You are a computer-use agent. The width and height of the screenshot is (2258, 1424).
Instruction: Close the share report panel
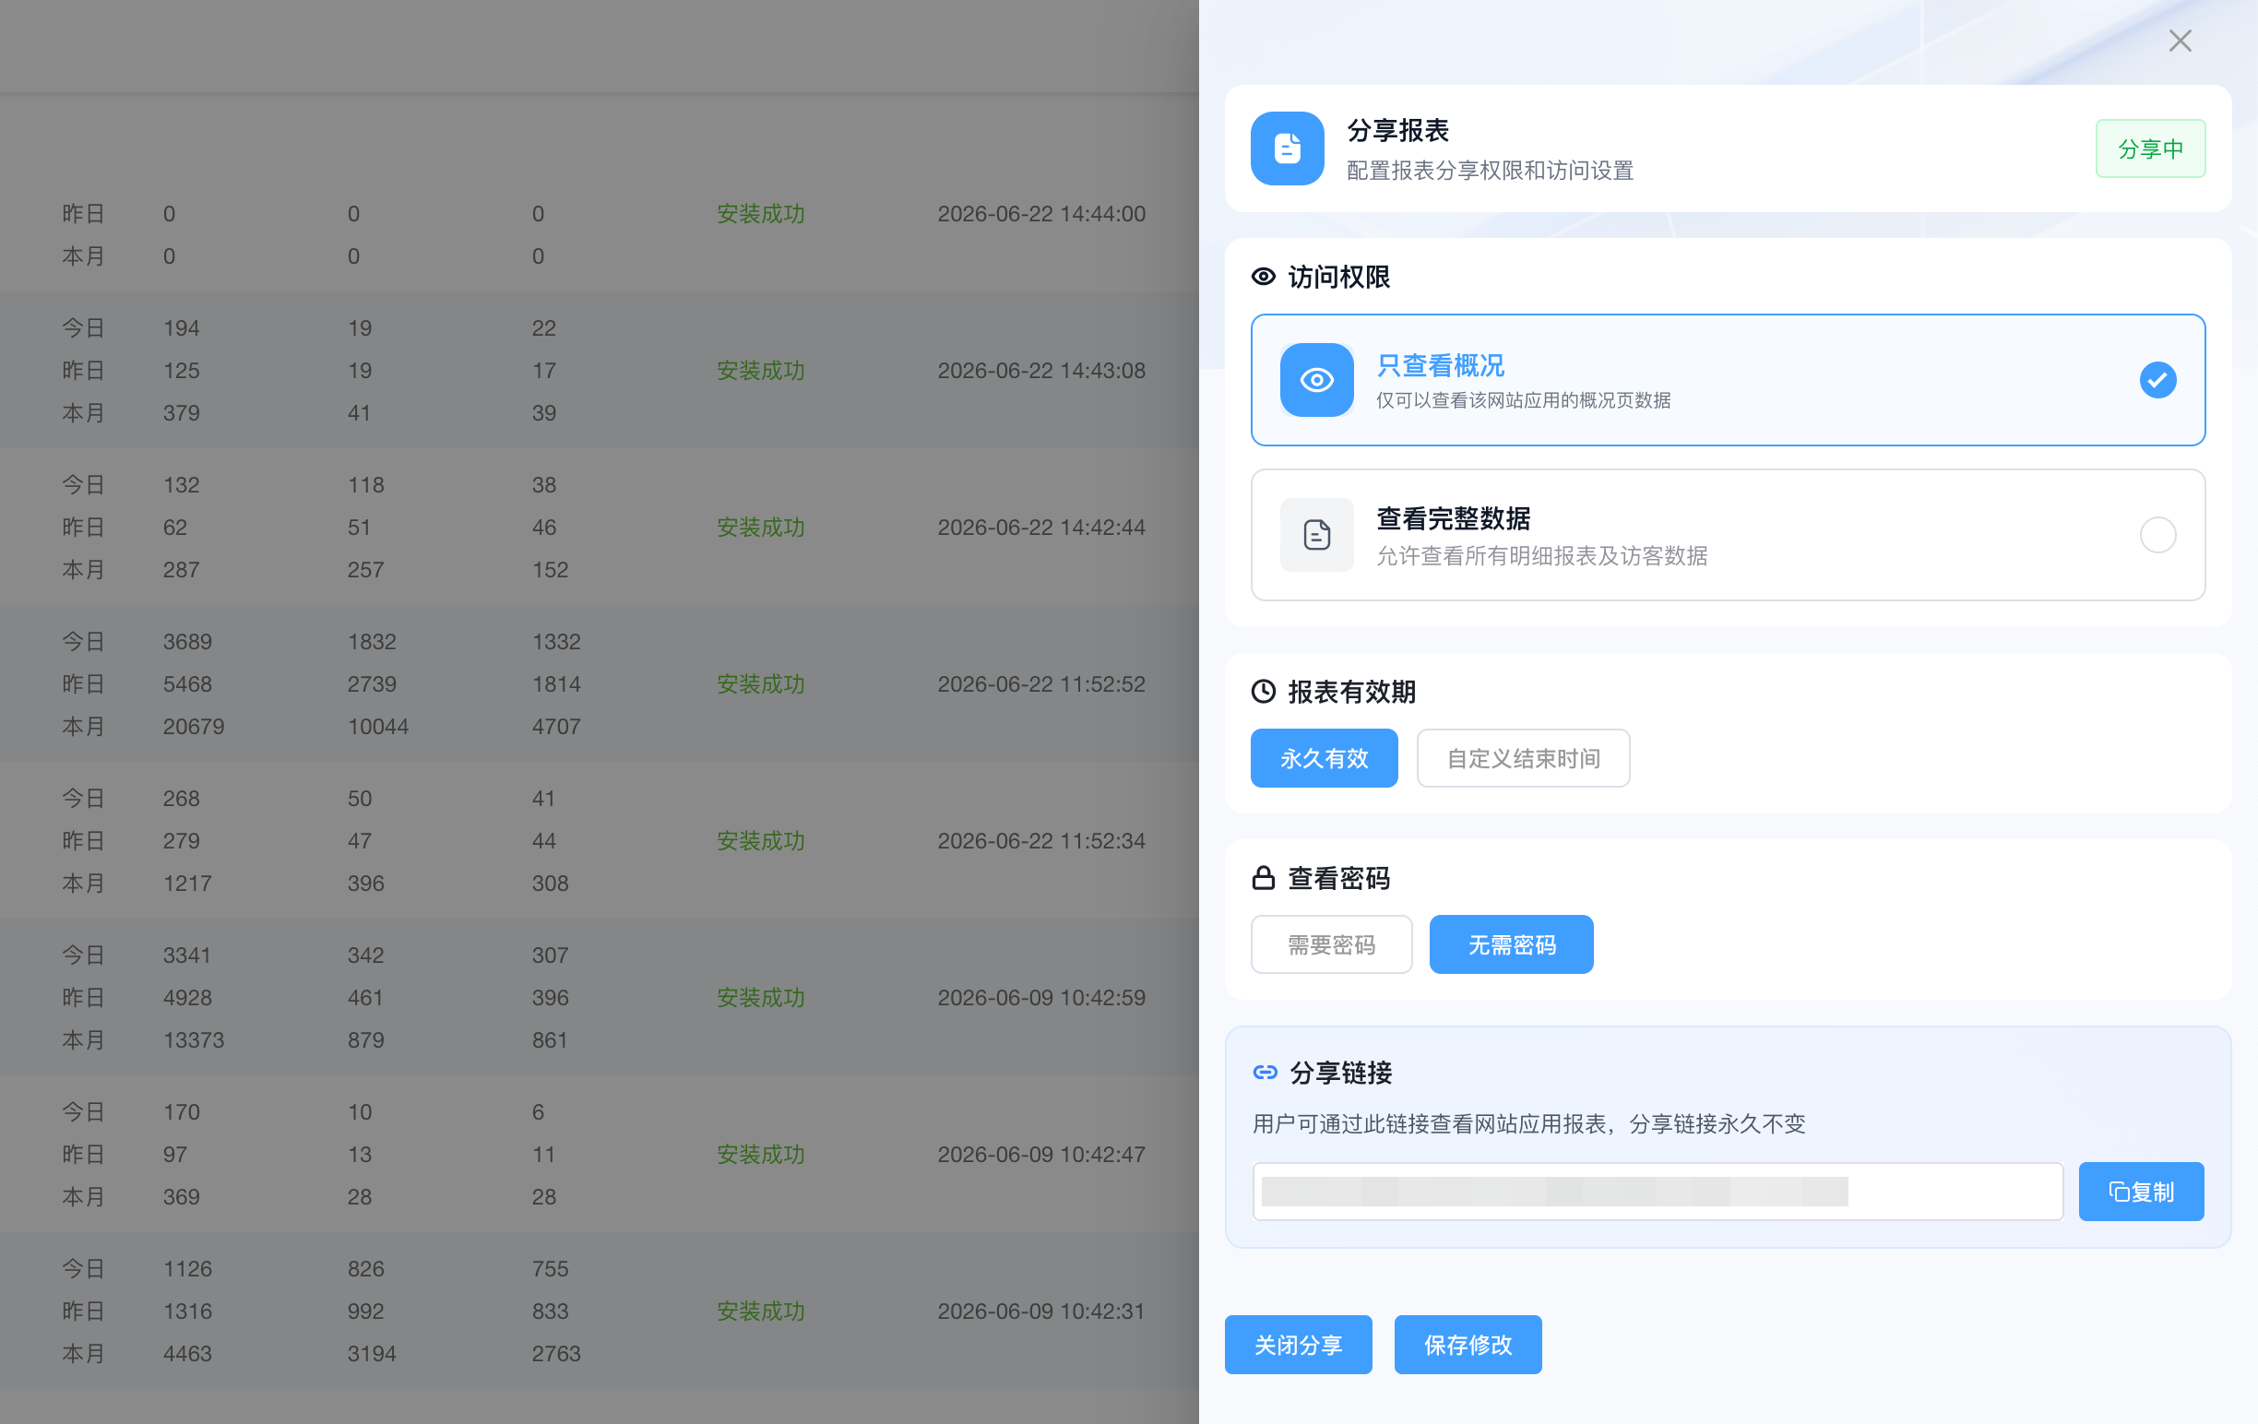coord(2180,41)
